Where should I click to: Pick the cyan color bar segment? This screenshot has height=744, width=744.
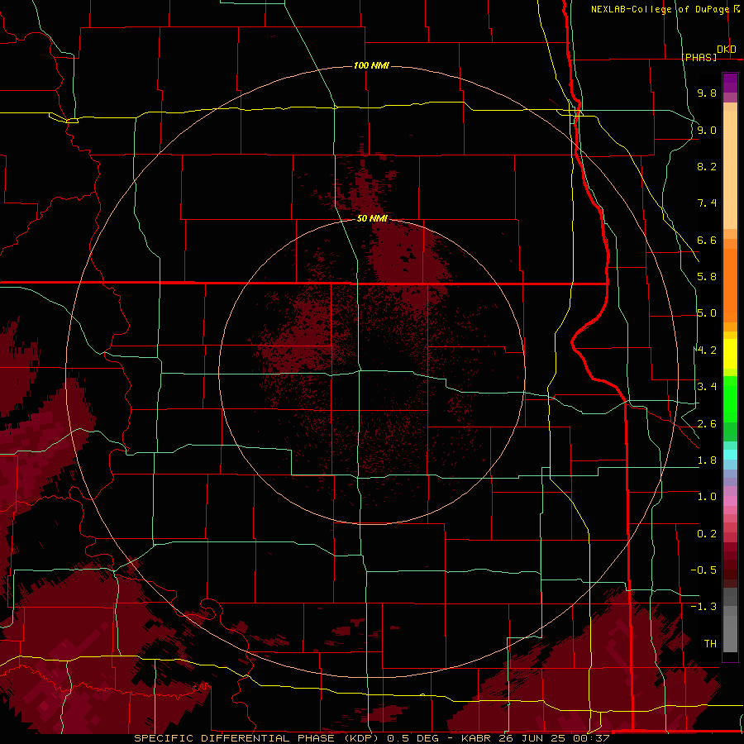tap(730, 455)
